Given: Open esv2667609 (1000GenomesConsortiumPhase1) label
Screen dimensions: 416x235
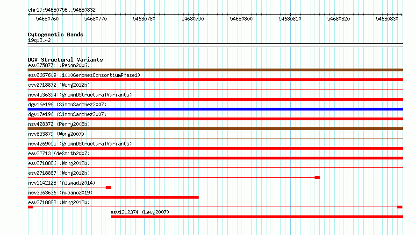Looking at the screenshot, I should click(x=84, y=75).
